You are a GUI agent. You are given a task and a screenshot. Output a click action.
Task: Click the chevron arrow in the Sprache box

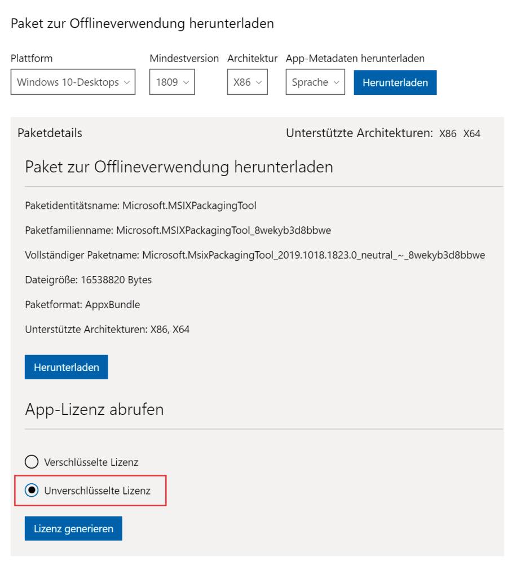(x=337, y=82)
